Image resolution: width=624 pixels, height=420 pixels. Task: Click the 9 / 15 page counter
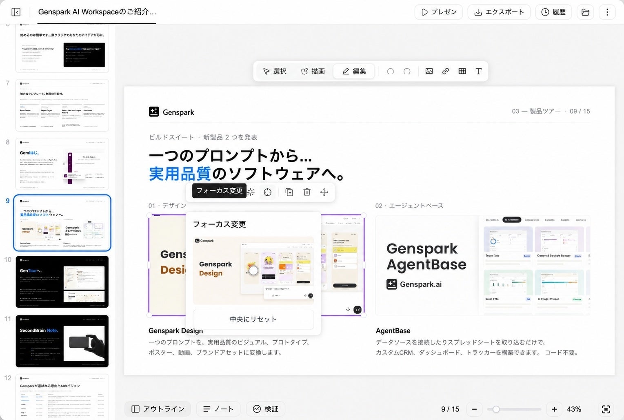click(450, 409)
